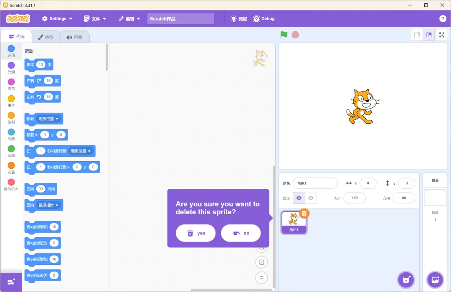Enter full screen stage mode

tap(442, 35)
